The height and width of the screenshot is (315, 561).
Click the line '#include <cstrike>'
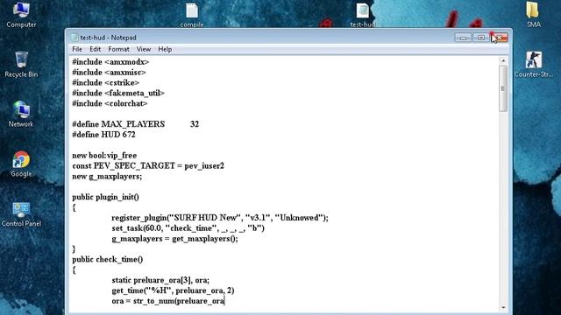click(x=105, y=83)
